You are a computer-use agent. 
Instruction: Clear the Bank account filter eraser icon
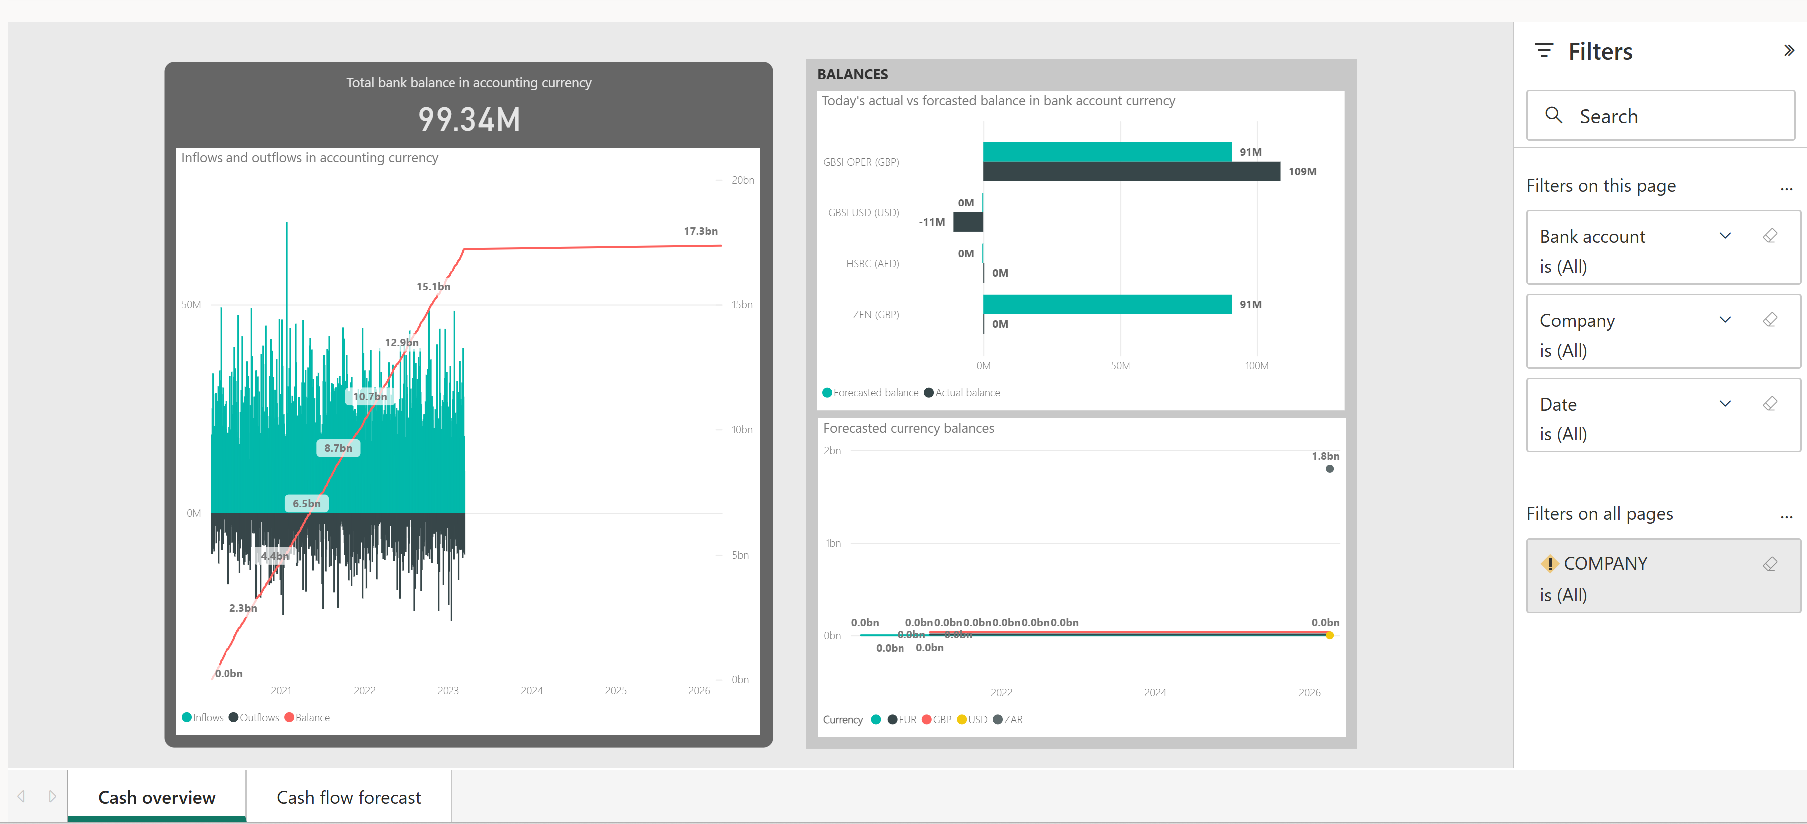click(1769, 235)
